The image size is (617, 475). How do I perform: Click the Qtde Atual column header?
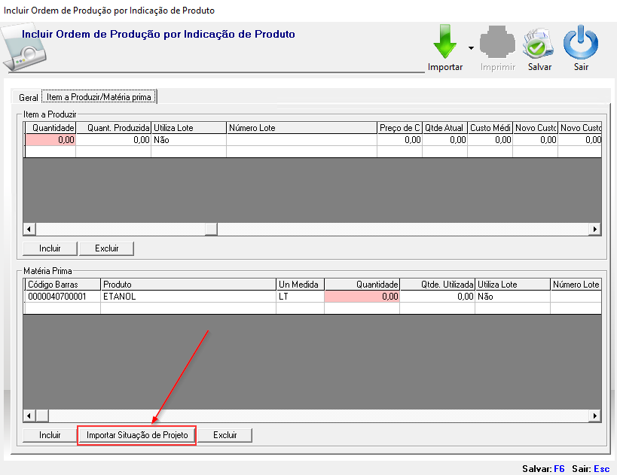pos(445,128)
